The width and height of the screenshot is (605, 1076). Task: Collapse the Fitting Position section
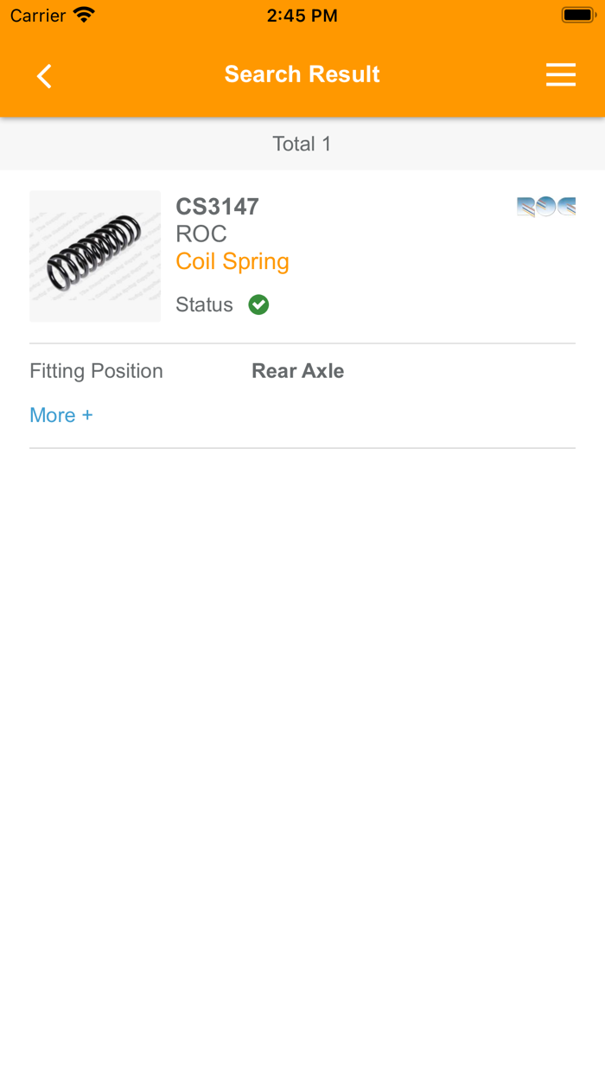pyautogui.click(x=96, y=370)
